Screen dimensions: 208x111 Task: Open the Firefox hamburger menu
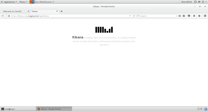[205, 16]
